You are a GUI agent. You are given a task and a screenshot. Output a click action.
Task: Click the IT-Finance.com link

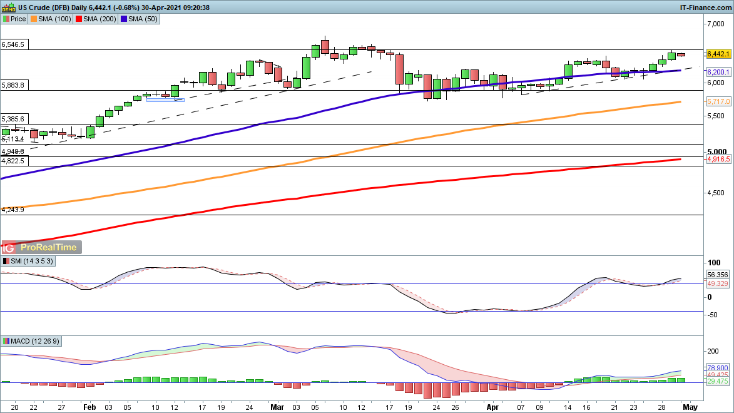tap(705, 8)
